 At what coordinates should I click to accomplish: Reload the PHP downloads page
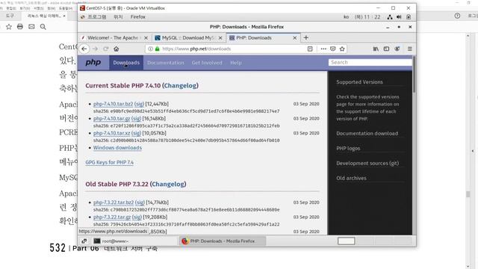click(x=106, y=49)
